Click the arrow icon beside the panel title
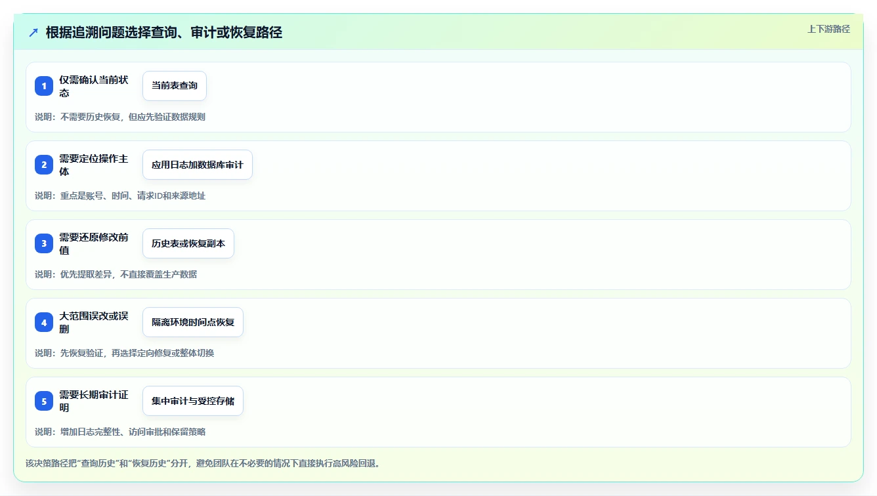This screenshot has width=877, height=496. tap(33, 33)
